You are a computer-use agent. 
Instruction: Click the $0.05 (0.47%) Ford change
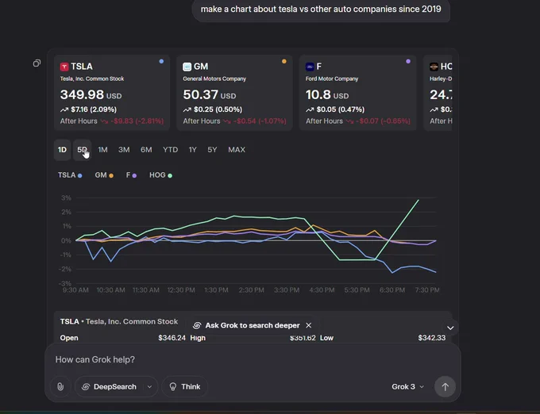(x=340, y=109)
